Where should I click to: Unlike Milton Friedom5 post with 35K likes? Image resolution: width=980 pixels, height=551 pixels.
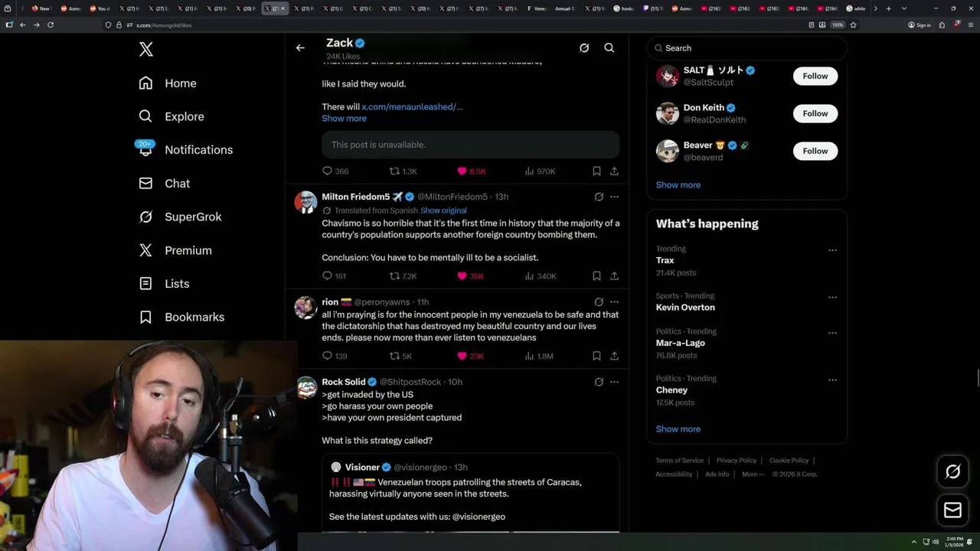click(x=470, y=276)
